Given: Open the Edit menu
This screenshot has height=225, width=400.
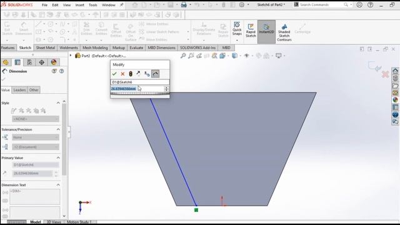Looking at the screenshot, I should (55, 5).
